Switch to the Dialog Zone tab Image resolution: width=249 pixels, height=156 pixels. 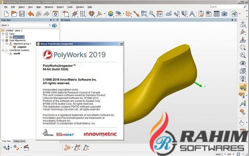19,141
